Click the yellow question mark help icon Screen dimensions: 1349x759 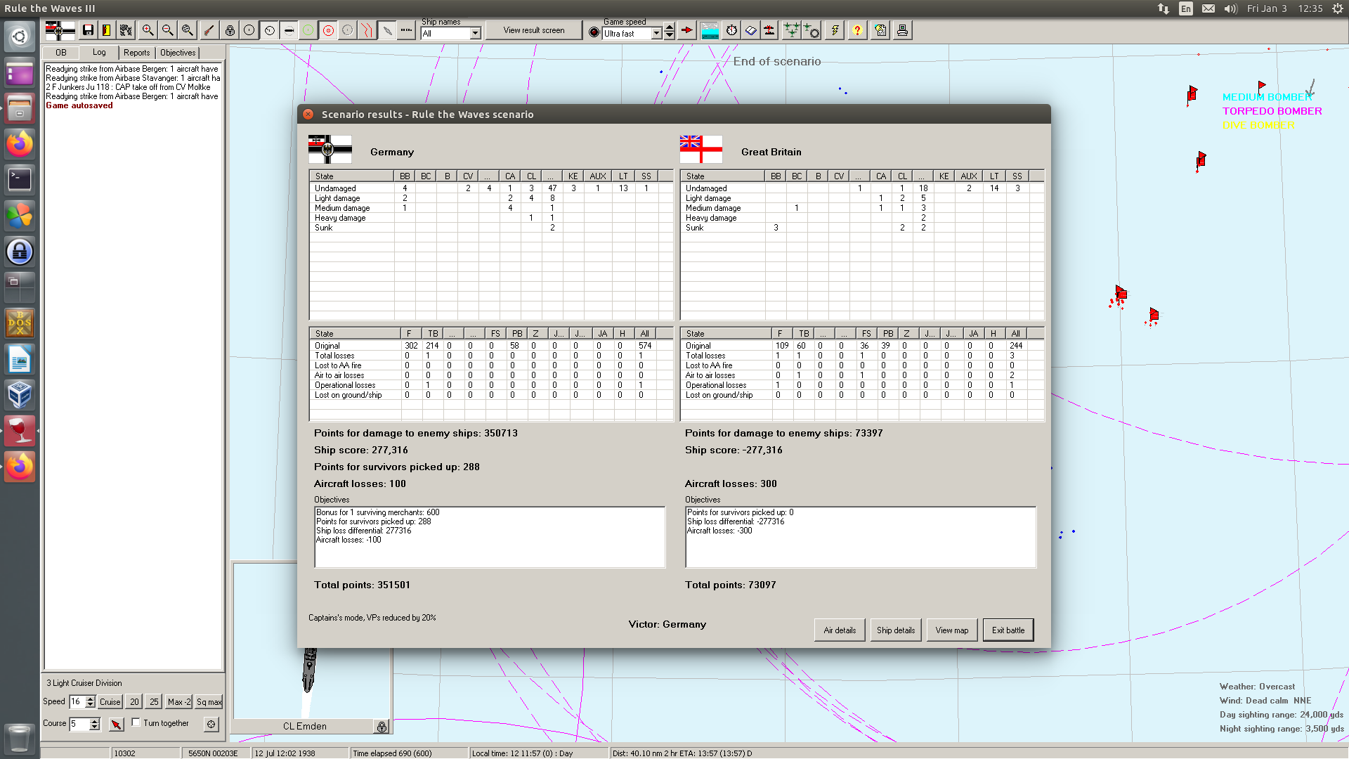pos(857,30)
